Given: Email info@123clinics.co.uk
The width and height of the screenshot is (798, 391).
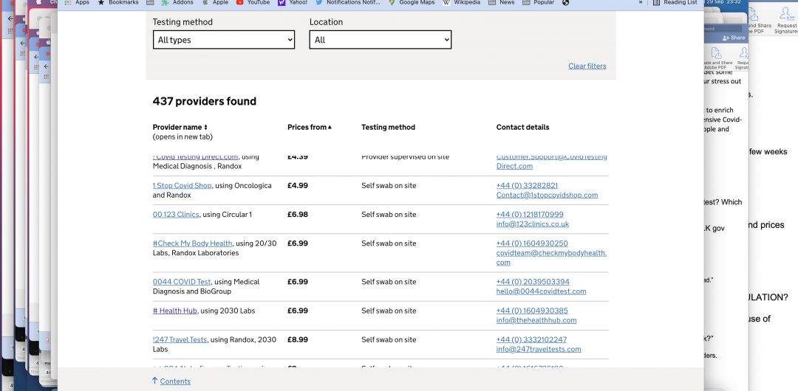Looking at the screenshot, I should [x=532, y=224].
